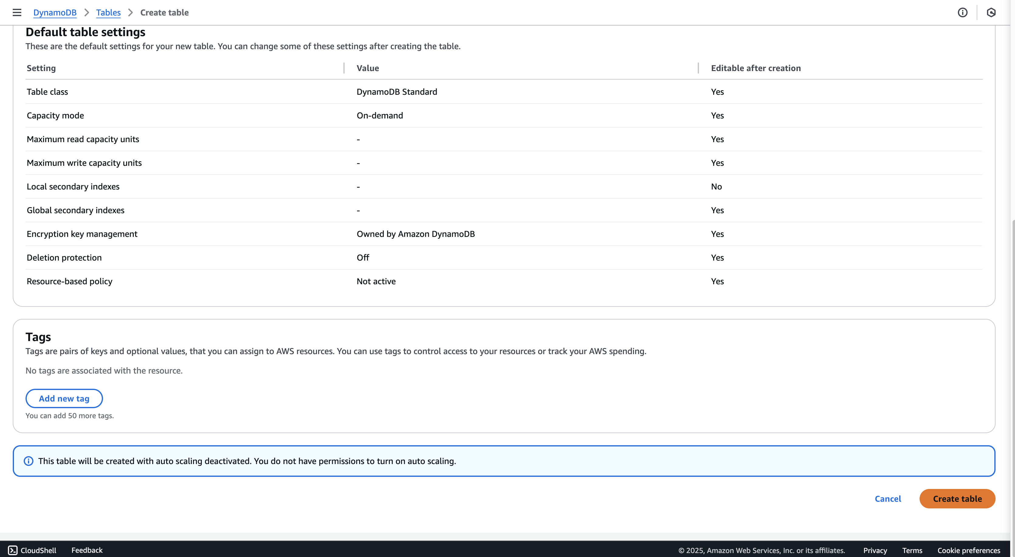Click the You can add 50 more tags text
The image size is (1015, 557).
click(70, 415)
